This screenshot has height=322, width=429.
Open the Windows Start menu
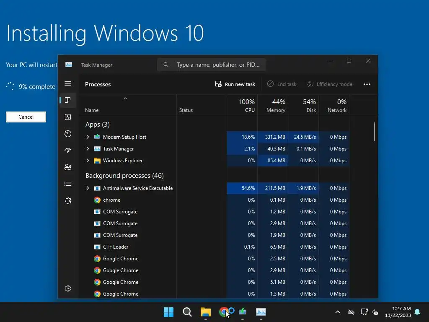[x=168, y=312]
